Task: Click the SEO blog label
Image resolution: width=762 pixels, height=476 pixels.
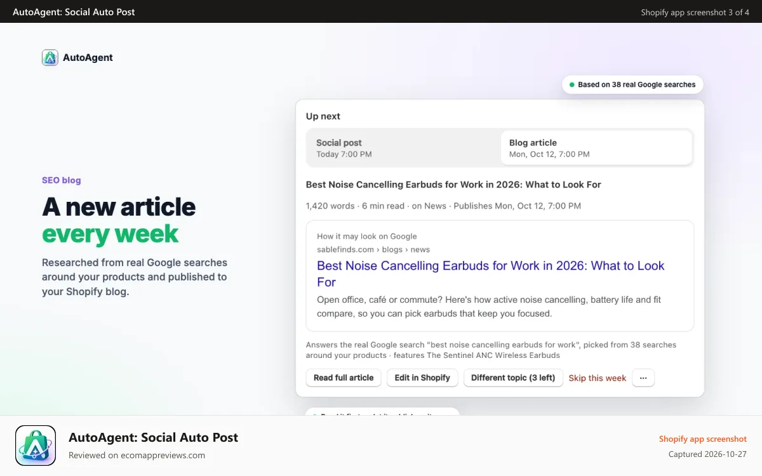Action: pyautogui.click(x=62, y=180)
